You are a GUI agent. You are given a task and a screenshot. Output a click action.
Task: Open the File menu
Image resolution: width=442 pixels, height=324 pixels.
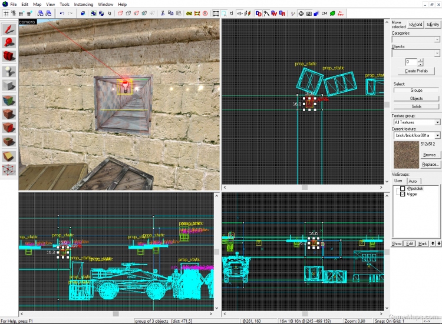click(x=13, y=4)
